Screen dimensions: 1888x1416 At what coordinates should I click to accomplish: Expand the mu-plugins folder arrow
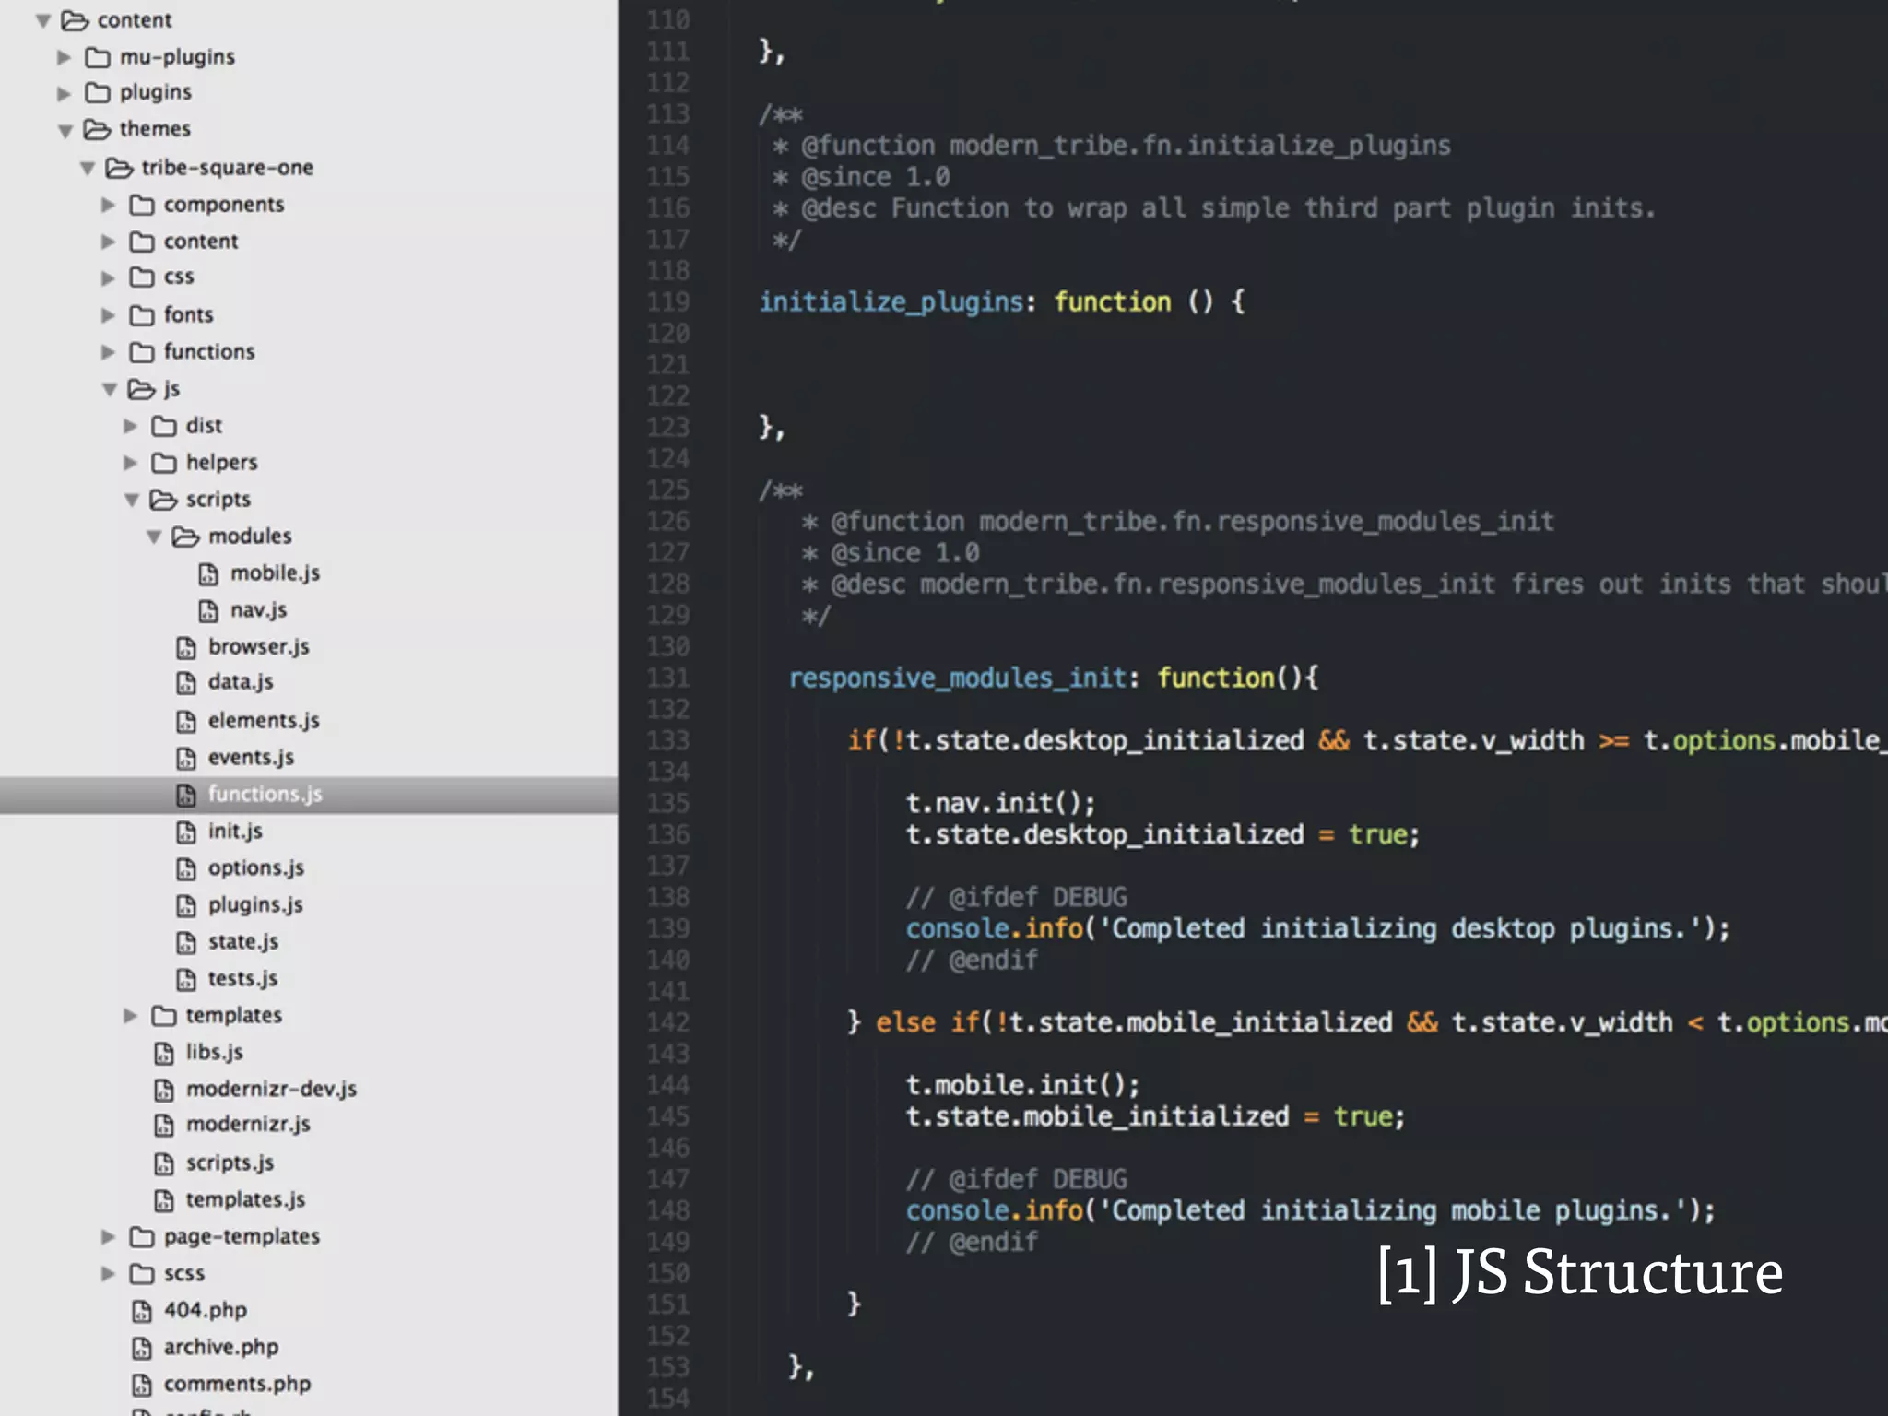click(x=65, y=57)
